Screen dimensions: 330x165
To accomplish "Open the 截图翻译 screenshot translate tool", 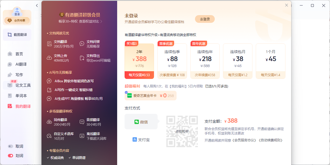I will (17, 35).
